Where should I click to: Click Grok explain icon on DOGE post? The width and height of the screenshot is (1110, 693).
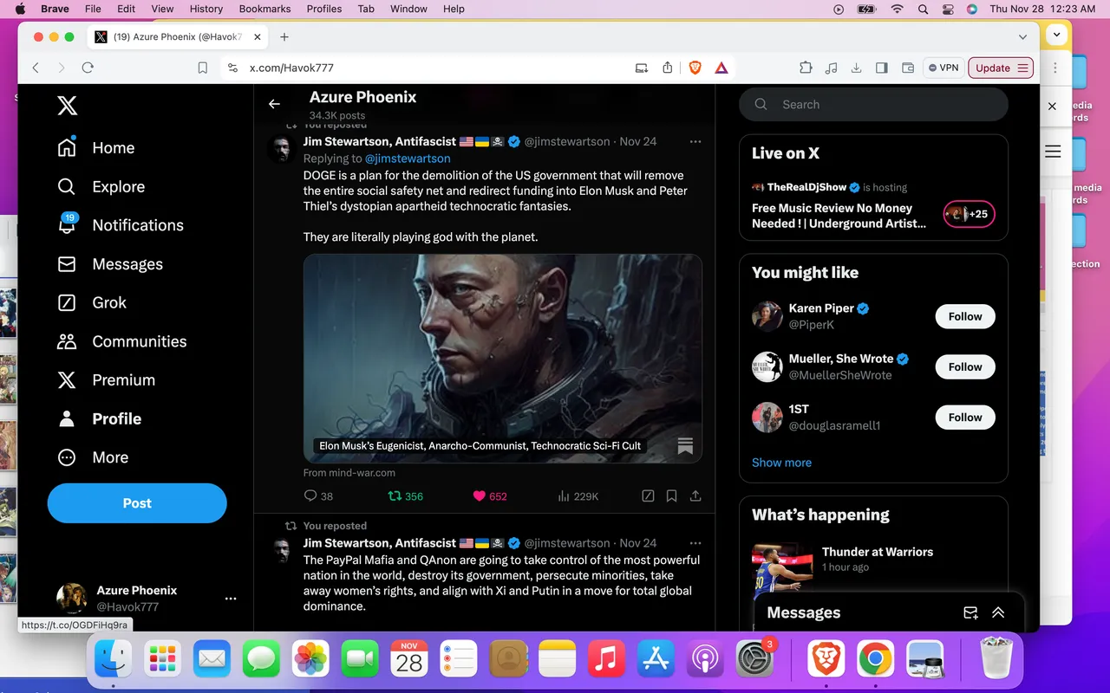tap(648, 496)
